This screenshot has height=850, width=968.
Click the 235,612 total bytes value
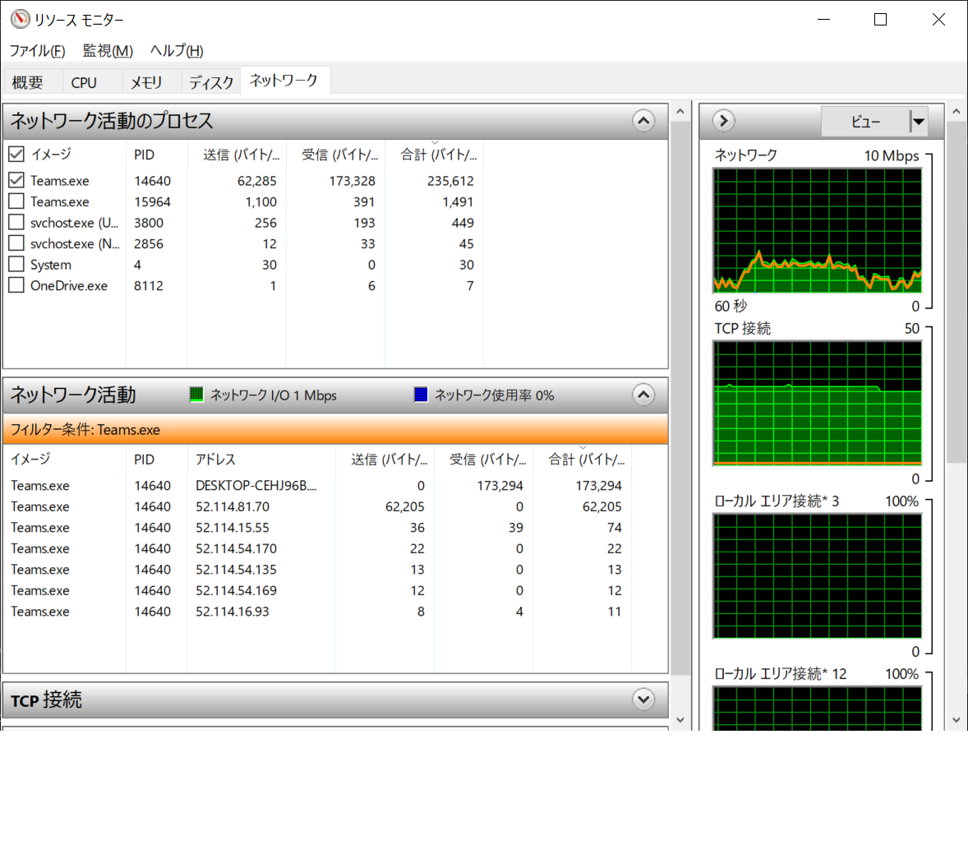click(450, 180)
